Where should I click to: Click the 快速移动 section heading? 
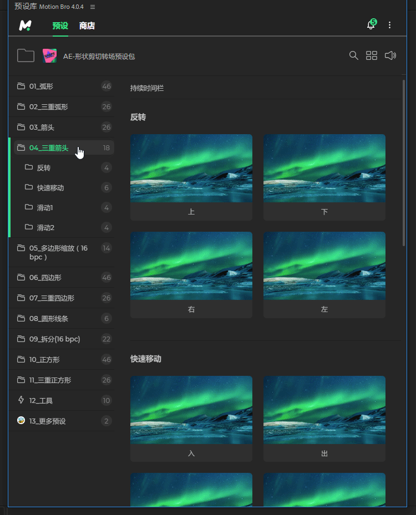click(146, 359)
